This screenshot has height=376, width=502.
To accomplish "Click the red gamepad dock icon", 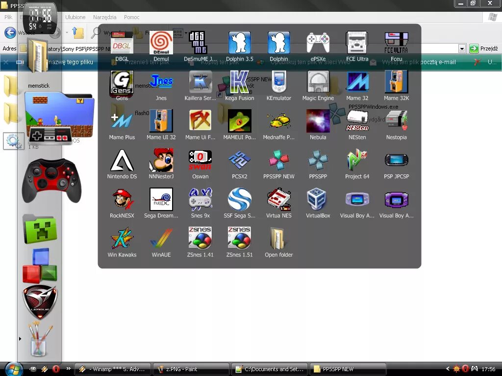I will 51,181.
